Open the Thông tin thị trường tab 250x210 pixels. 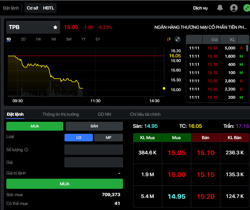61,114
